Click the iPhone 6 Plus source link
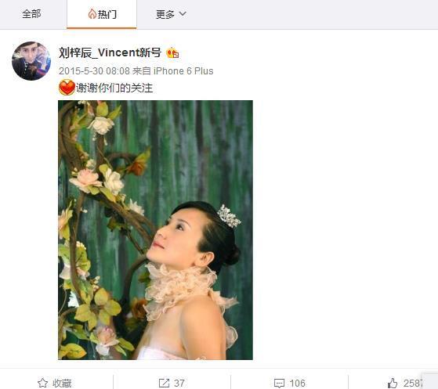 pos(183,71)
